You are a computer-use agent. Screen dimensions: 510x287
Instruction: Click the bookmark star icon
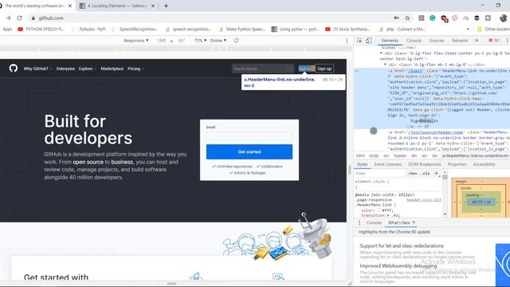tap(407, 18)
